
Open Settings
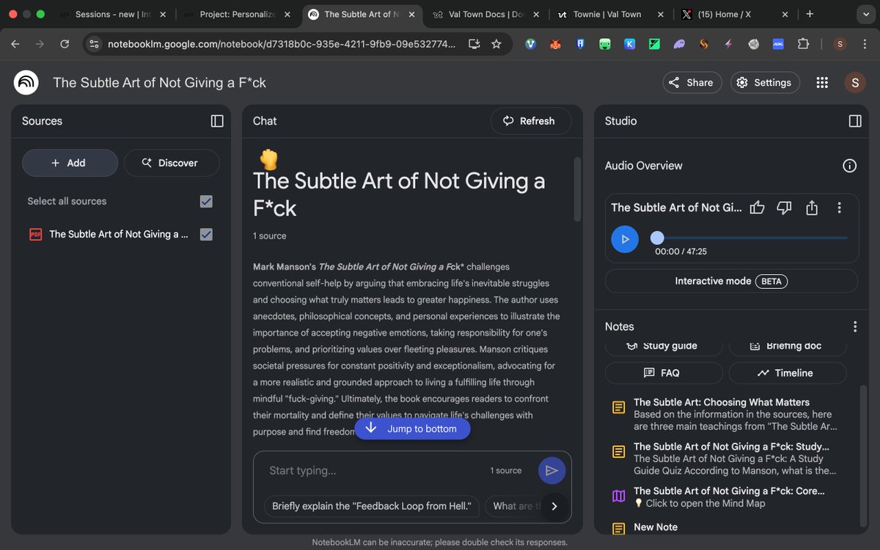tap(763, 83)
